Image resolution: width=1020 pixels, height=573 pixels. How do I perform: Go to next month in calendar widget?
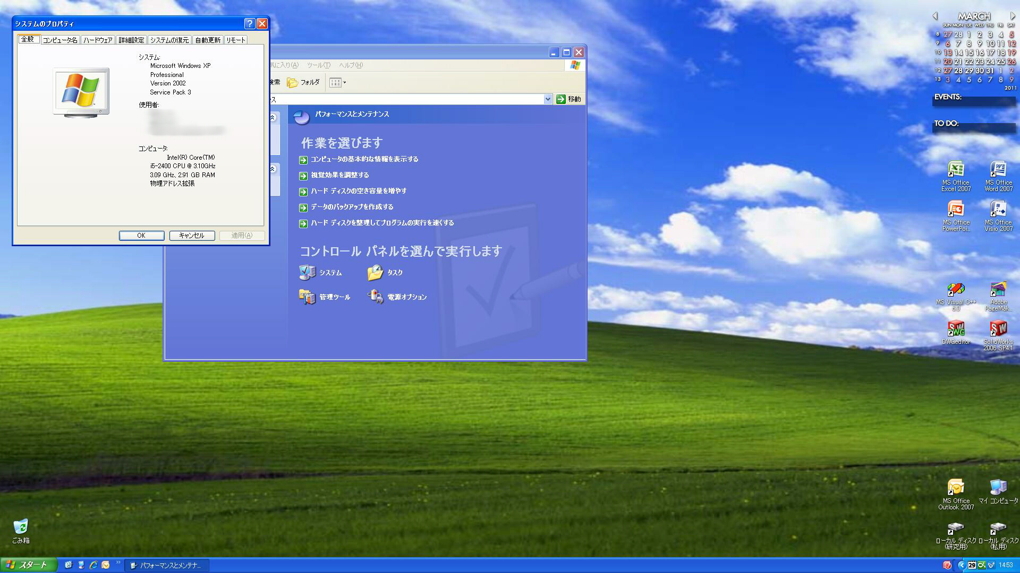tap(1013, 16)
